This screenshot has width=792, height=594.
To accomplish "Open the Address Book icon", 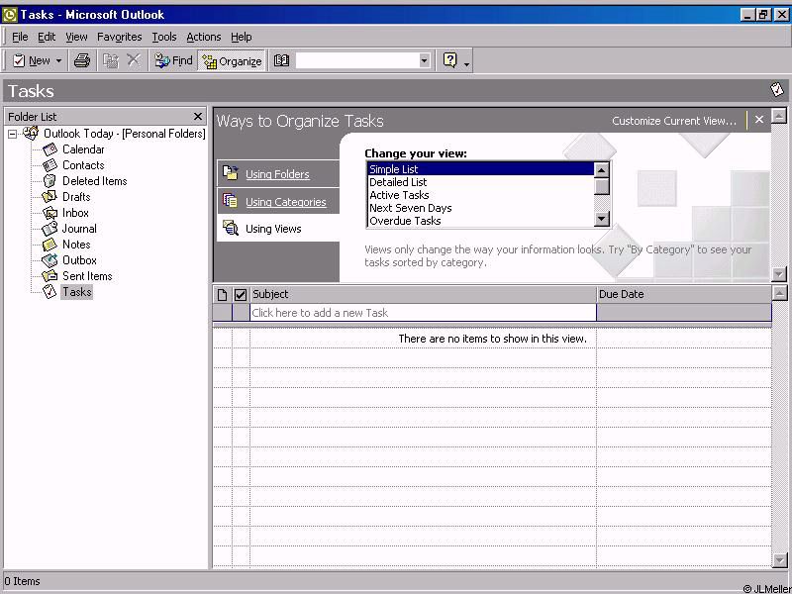I will (x=281, y=60).
